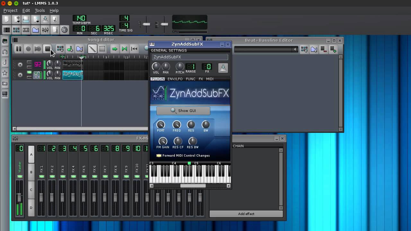411x231 pixels.
Task: Click Add effect in FX-Mixer
Action: [246, 214]
